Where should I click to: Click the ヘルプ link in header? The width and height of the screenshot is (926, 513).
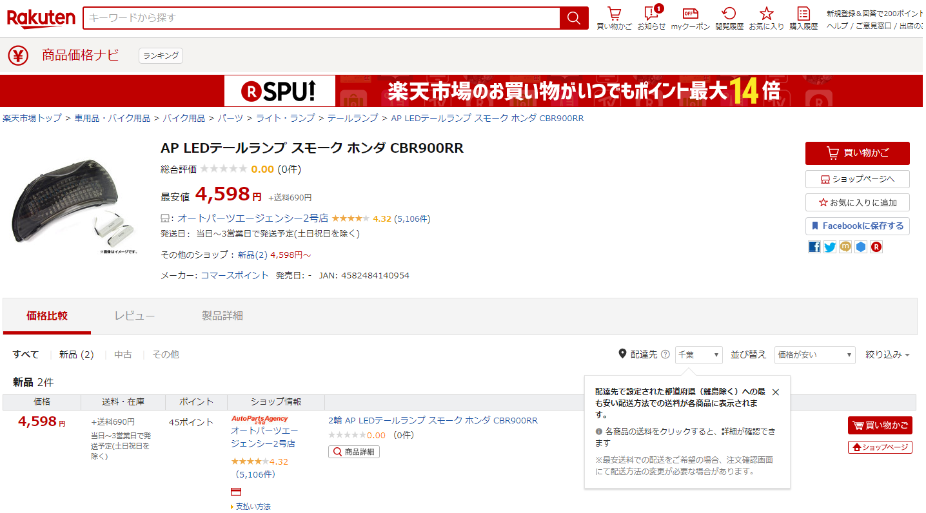pos(837,26)
